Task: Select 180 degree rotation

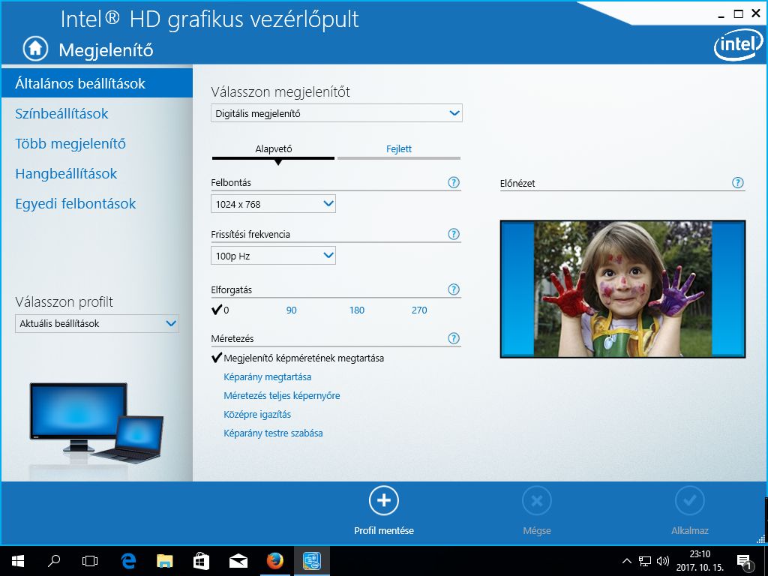Action: tap(356, 310)
